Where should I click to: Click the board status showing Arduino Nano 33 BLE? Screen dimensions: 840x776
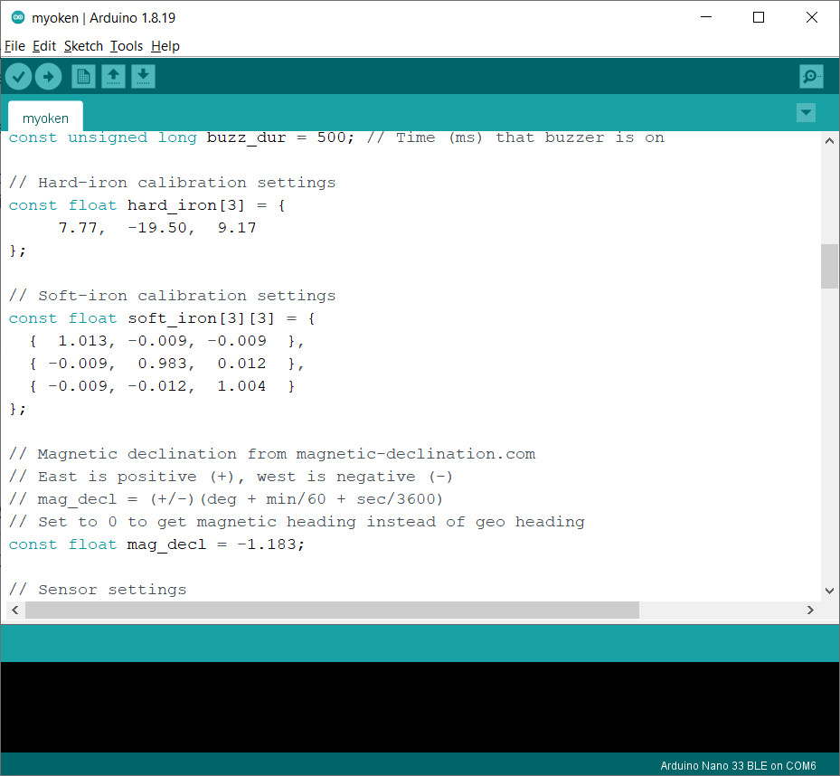click(736, 765)
